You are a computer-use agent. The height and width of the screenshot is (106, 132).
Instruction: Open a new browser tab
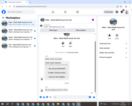tap(30, 2)
